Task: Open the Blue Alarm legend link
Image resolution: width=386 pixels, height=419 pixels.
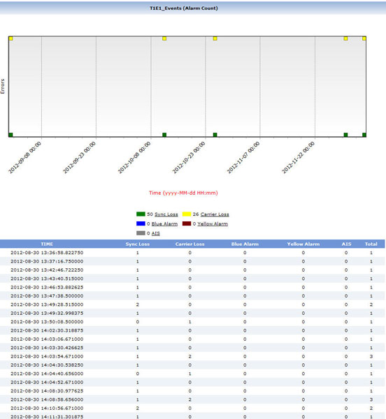Action: coord(164,224)
